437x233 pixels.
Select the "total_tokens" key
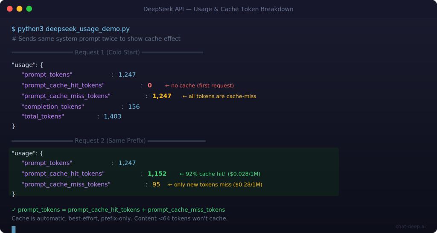tap(43, 116)
